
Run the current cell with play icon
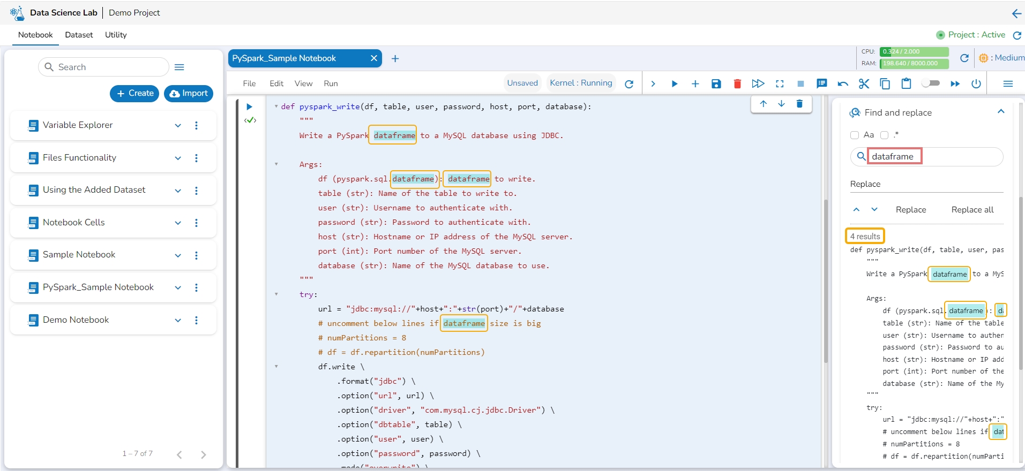[x=675, y=83]
